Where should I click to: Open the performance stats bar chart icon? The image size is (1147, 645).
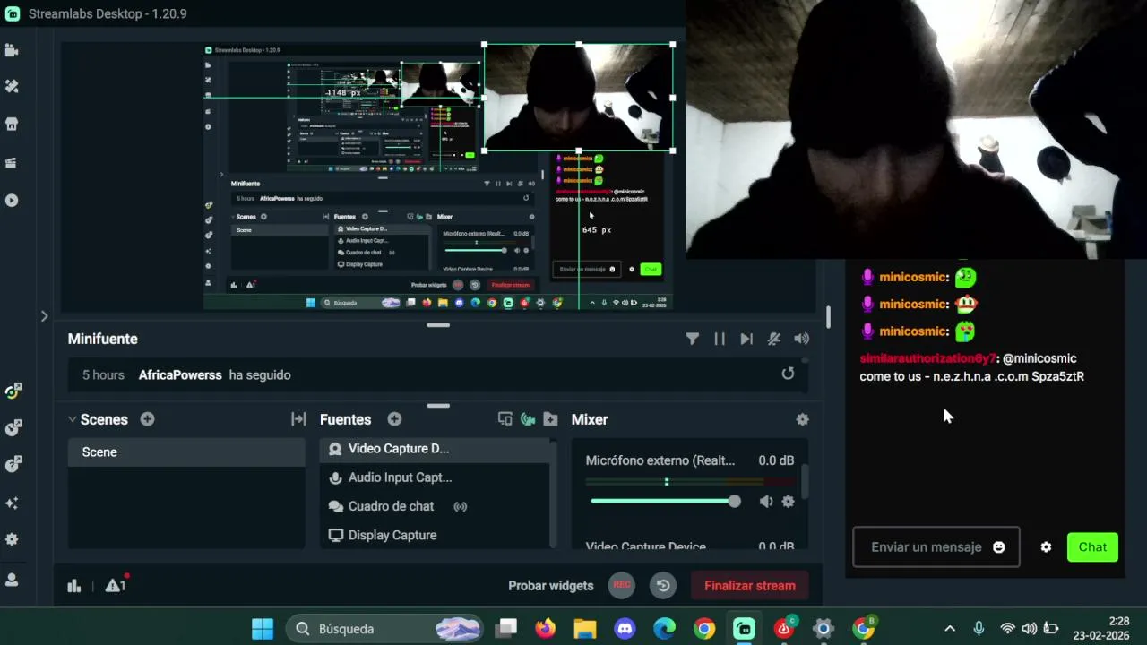point(74,586)
